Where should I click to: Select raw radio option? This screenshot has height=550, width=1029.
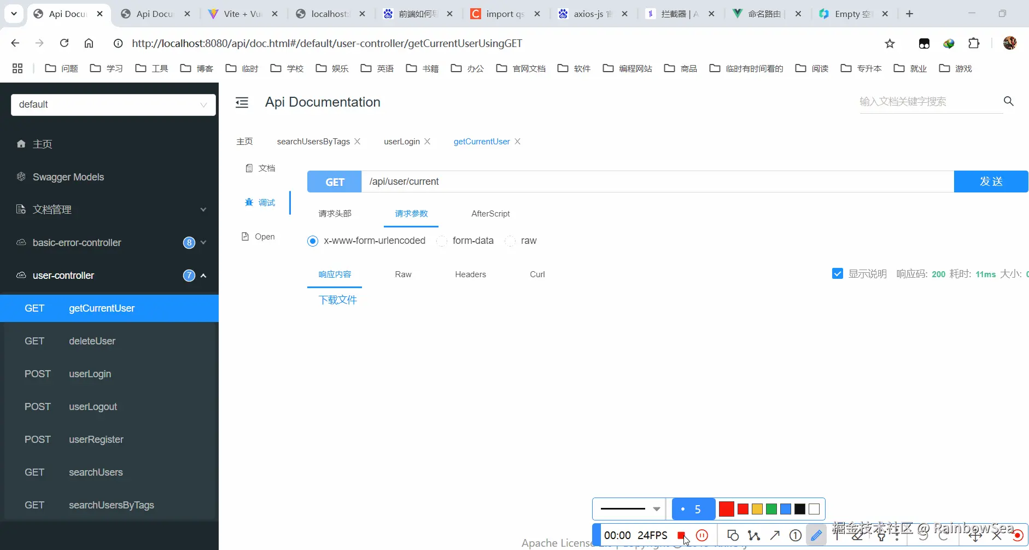click(510, 241)
